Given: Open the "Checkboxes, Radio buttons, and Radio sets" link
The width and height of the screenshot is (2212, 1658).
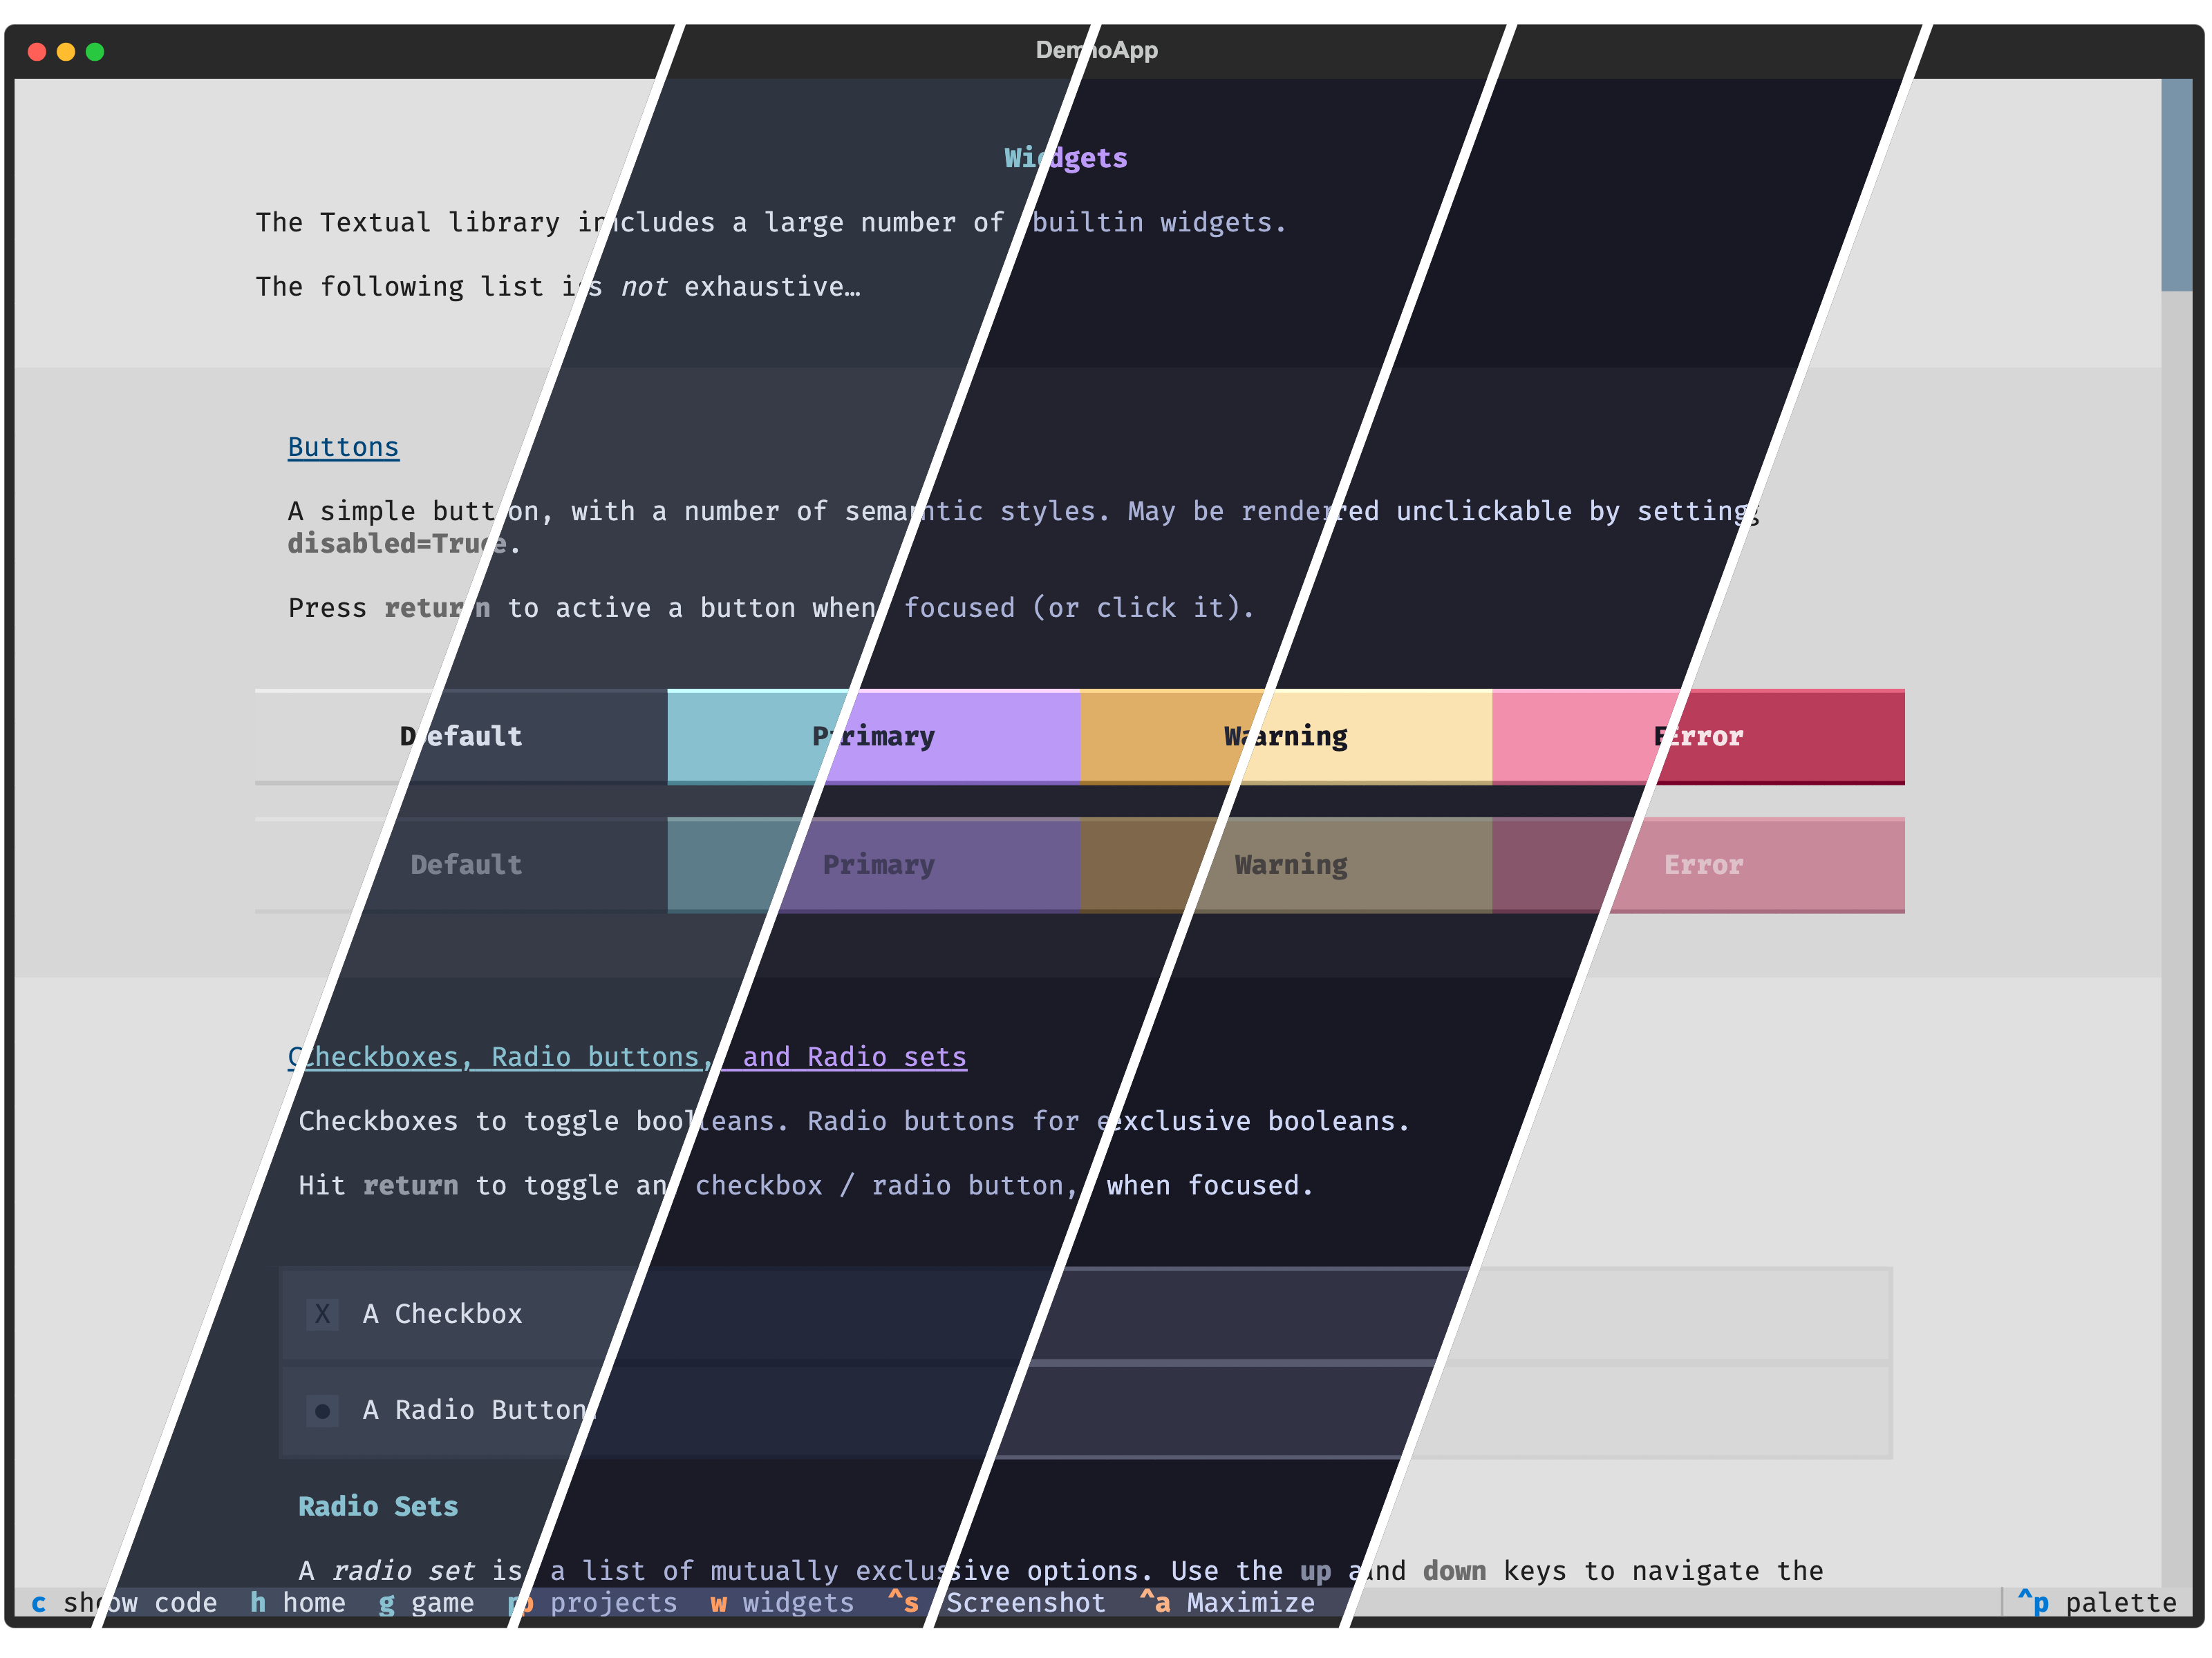Looking at the screenshot, I should 625,1056.
